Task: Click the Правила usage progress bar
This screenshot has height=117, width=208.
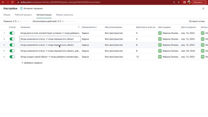Action: pos(25,21)
